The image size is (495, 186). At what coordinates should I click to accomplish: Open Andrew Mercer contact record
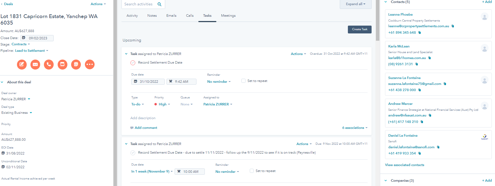click(x=400, y=104)
